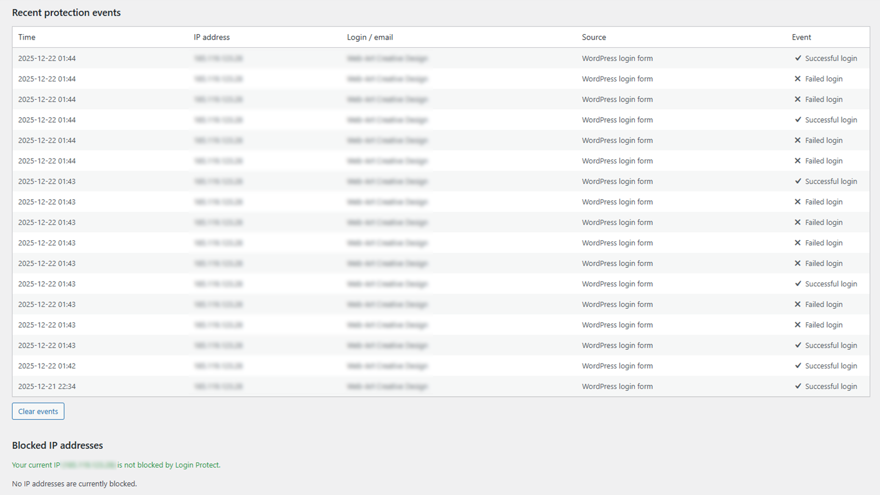Click the X icon on the first Failed login row
Screen dimensions: 880x495
[798, 79]
